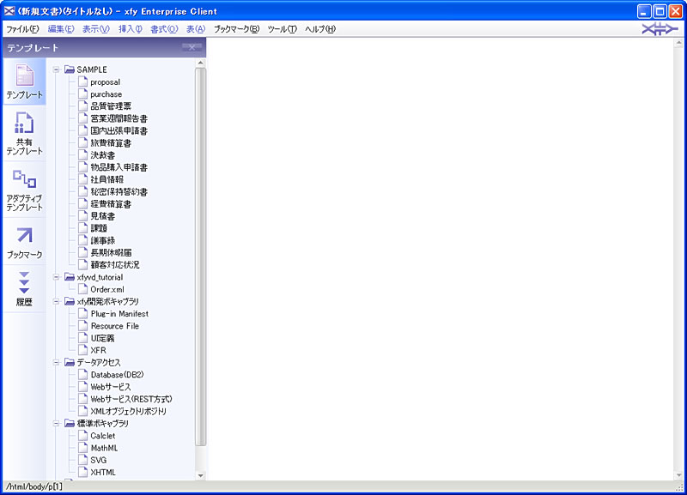Open the 表(A) menu
Screen dimensions: 687x495
(196, 29)
